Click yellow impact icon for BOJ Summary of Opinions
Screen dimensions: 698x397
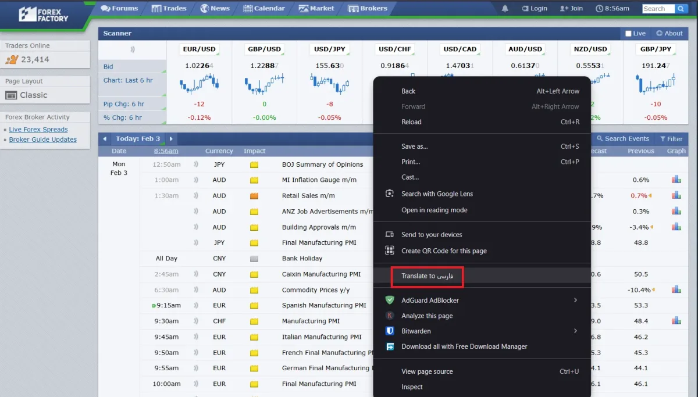tap(254, 164)
